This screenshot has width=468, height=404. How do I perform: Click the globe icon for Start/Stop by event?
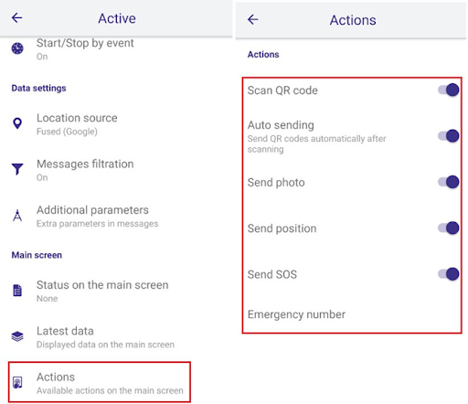[x=17, y=48]
